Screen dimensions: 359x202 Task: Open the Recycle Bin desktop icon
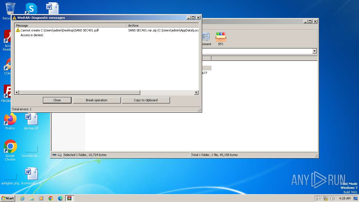(x=10, y=11)
